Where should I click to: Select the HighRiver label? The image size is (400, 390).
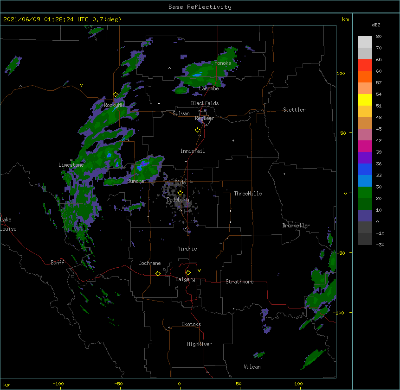click(x=200, y=344)
